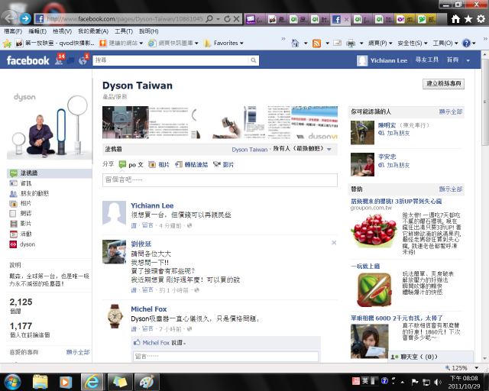Expand the 安全性(S) safety menu dropdown

pyautogui.click(x=426, y=44)
